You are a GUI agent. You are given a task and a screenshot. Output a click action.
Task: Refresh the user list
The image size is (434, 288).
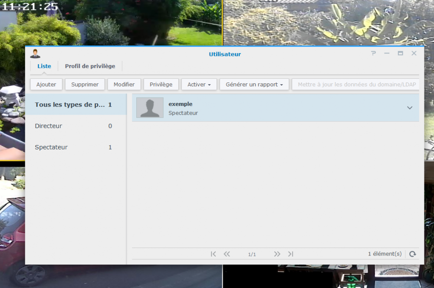(412, 254)
